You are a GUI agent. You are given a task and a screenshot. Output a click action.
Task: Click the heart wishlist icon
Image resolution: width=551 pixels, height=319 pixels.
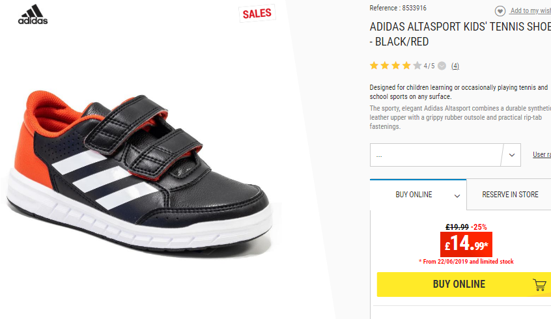(500, 11)
